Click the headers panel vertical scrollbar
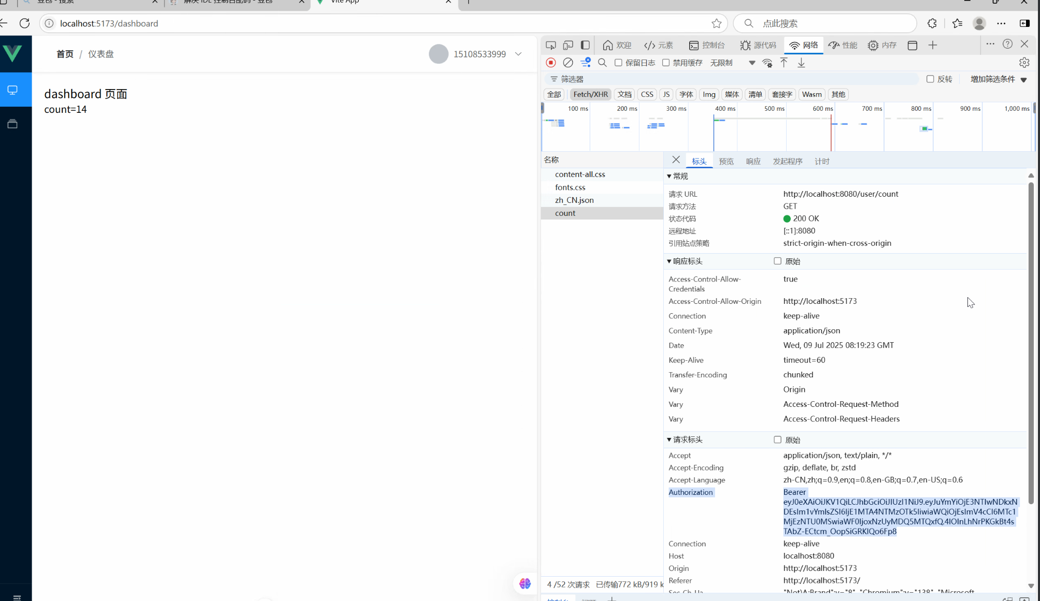 [x=1031, y=343]
